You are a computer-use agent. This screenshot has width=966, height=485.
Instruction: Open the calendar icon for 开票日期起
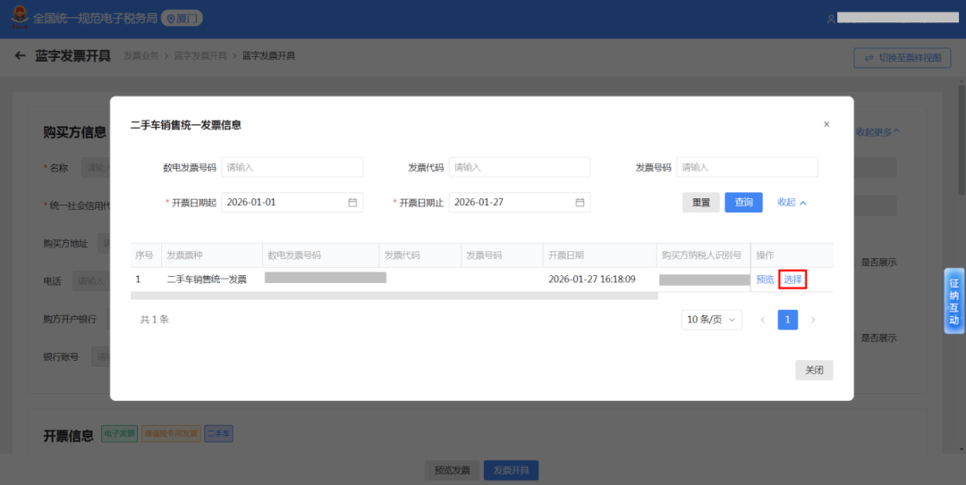(352, 203)
